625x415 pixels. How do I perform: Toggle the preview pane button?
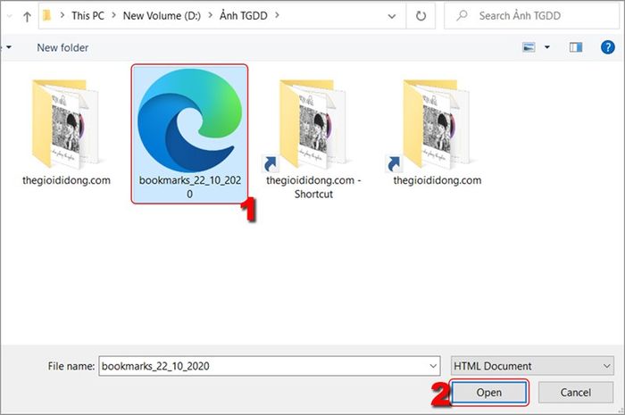click(x=576, y=47)
